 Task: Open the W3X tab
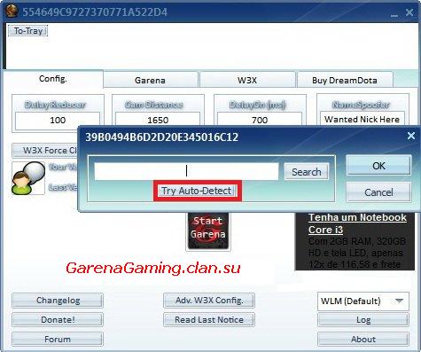tap(247, 81)
